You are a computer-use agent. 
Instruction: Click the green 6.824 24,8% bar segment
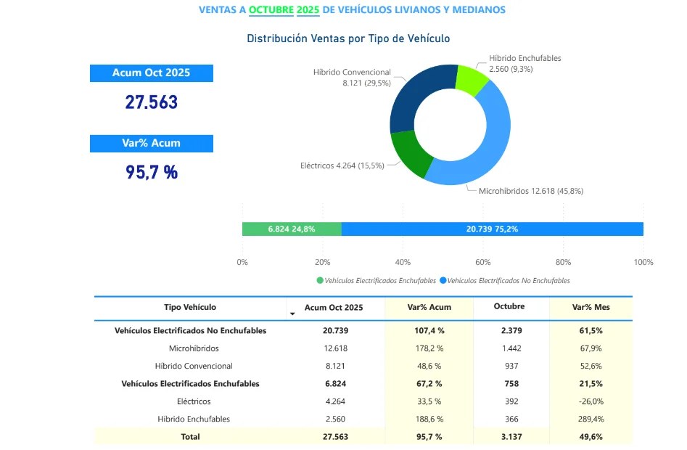tap(291, 229)
